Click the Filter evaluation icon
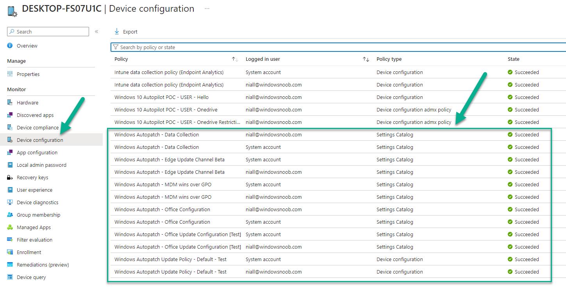Screen dimensions: 566x295 click(10, 240)
